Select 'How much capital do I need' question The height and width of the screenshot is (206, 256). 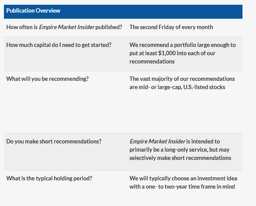coord(59,45)
